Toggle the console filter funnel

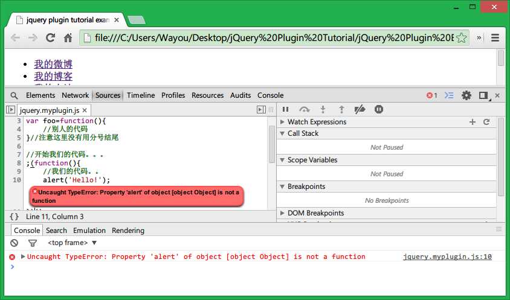(33, 243)
